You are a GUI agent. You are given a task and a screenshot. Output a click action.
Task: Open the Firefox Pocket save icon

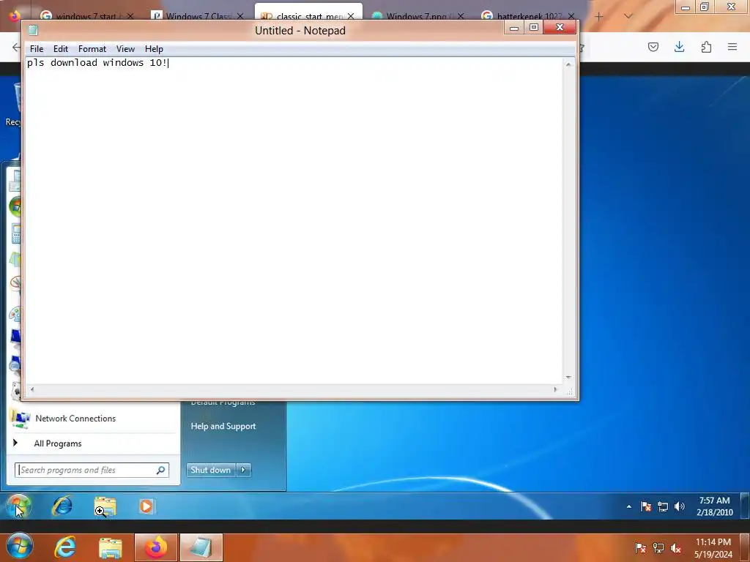653,47
